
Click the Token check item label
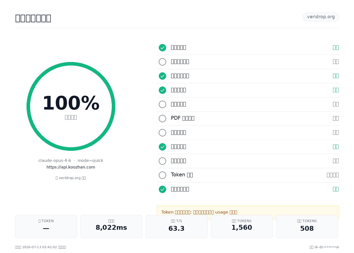pos(182,175)
